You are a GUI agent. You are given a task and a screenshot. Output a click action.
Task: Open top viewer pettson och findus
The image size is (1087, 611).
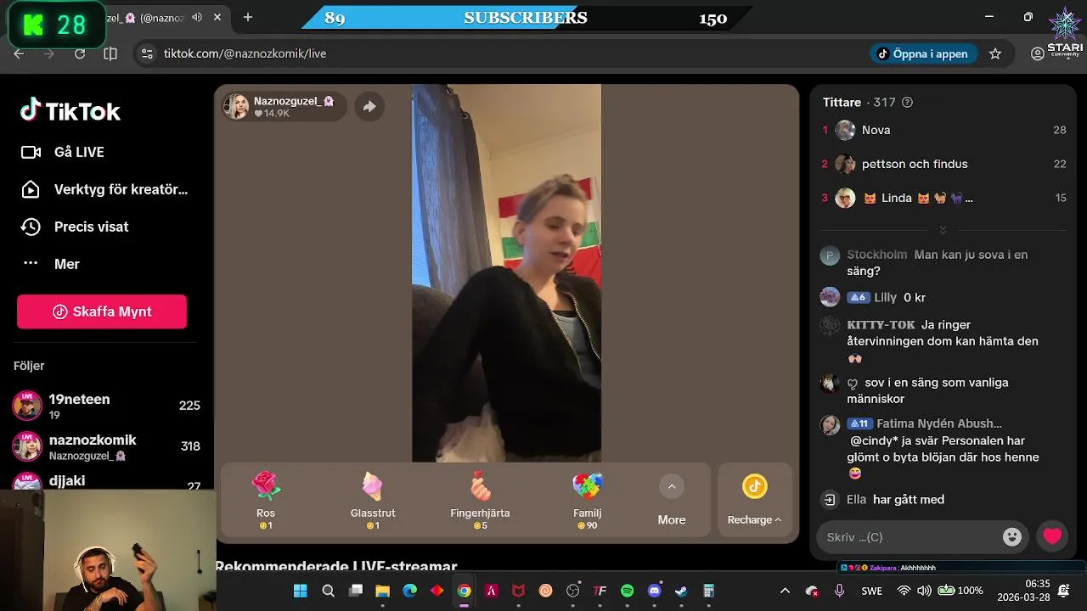point(944,164)
